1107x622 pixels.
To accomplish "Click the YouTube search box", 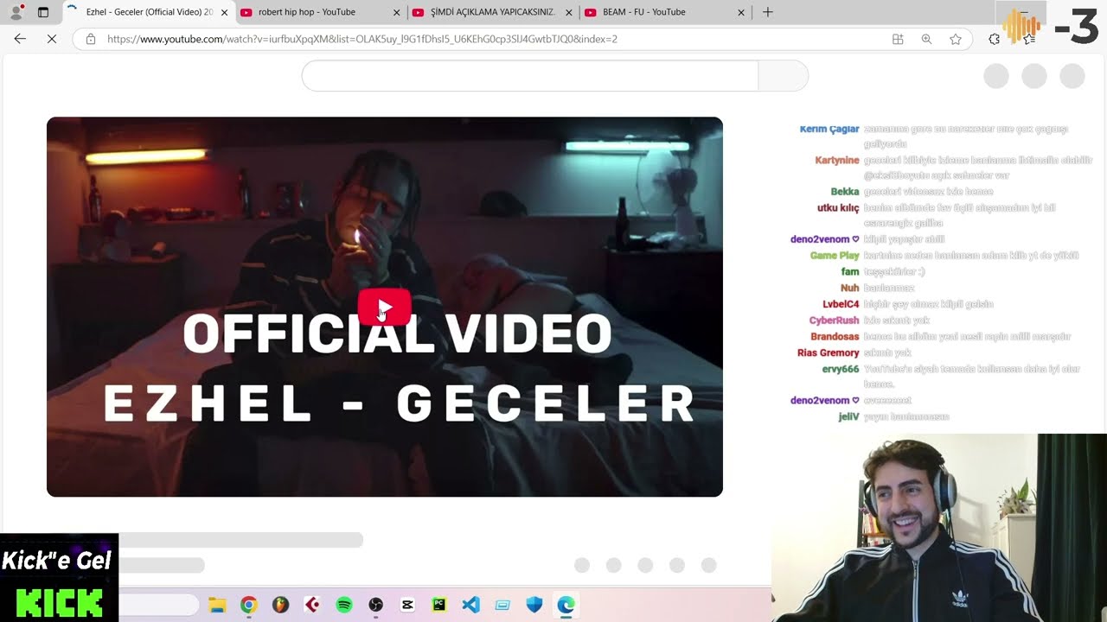I will [x=530, y=76].
